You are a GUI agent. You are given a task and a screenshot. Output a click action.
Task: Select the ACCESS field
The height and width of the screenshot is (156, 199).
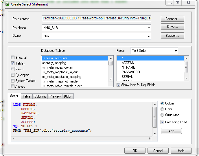tap(150, 63)
